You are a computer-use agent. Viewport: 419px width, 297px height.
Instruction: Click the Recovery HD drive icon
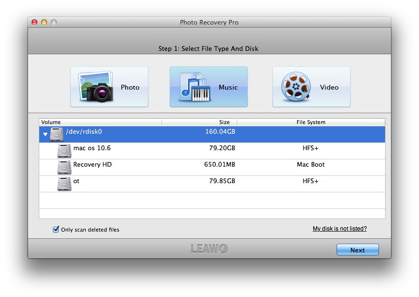64,167
